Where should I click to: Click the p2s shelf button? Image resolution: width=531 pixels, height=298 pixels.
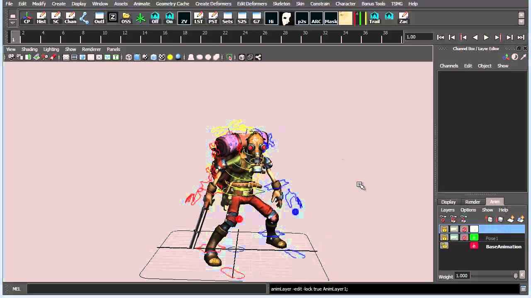coord(302,18)
